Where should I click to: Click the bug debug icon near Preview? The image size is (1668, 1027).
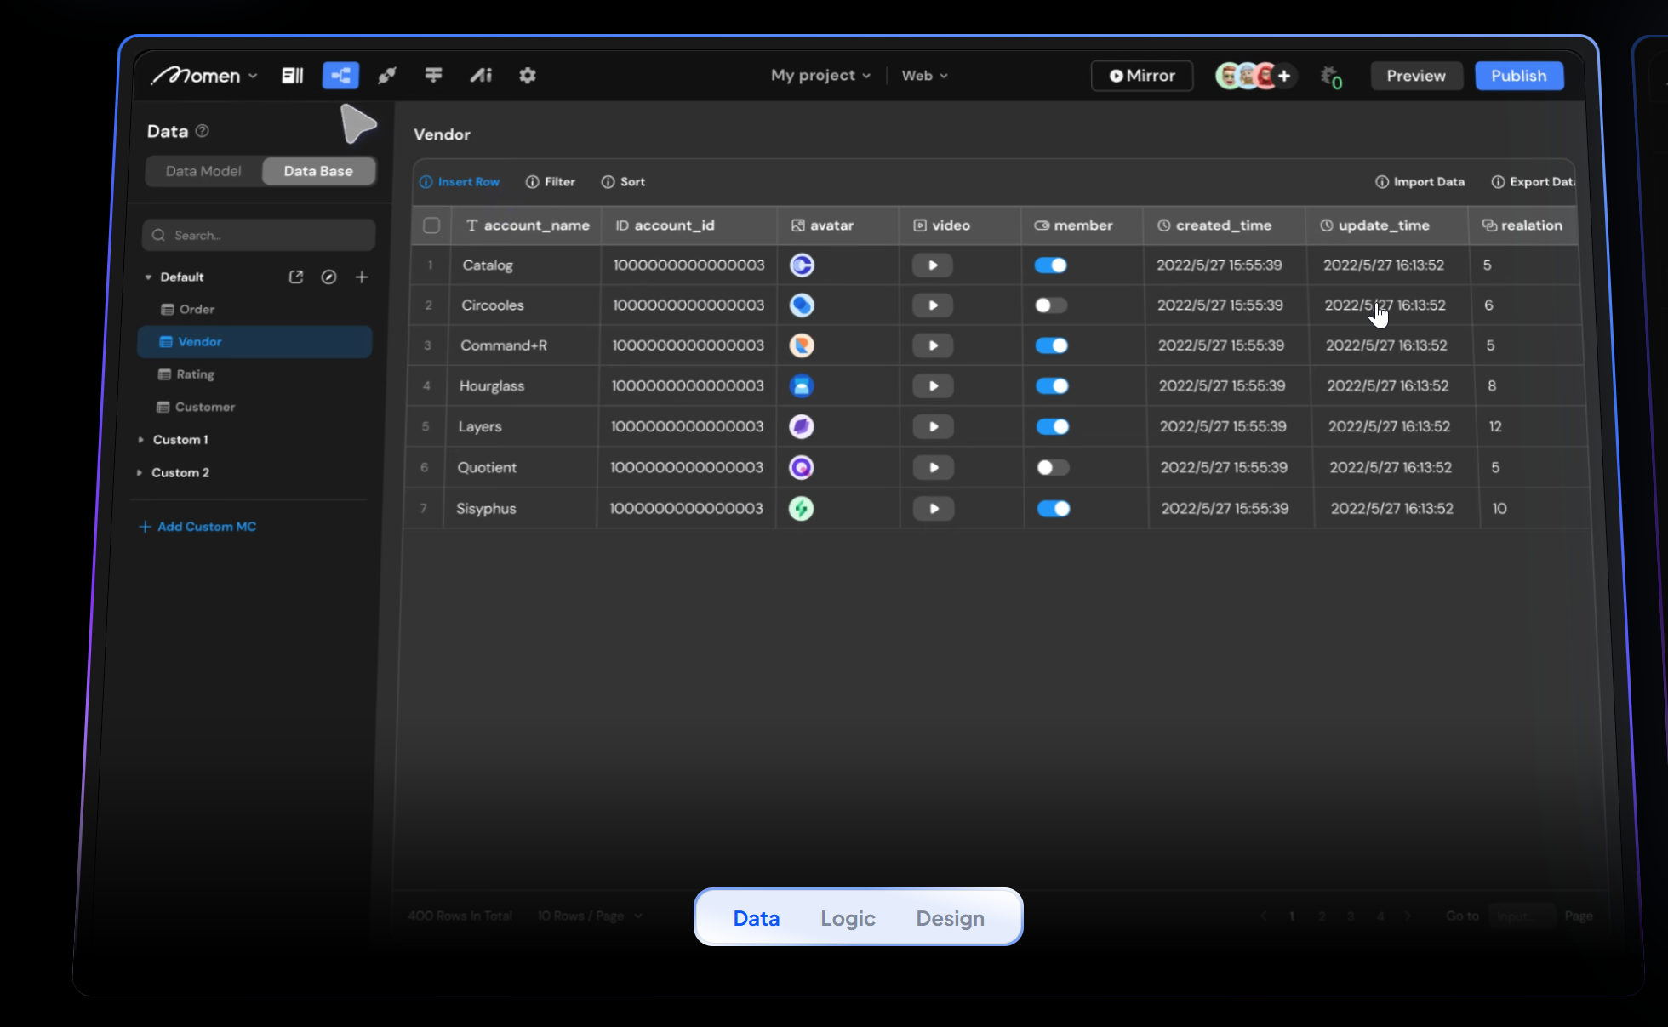1330,77
